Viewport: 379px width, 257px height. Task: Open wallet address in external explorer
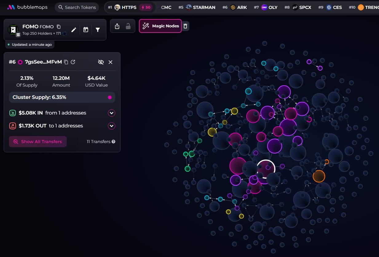(x=73, y=62)
